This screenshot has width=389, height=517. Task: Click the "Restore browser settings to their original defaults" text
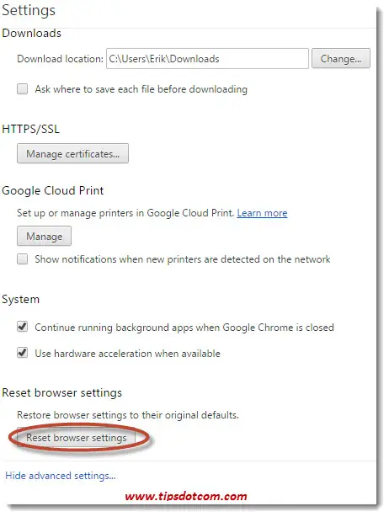click(128, 415)
